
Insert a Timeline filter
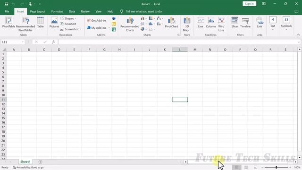point(245,23)
